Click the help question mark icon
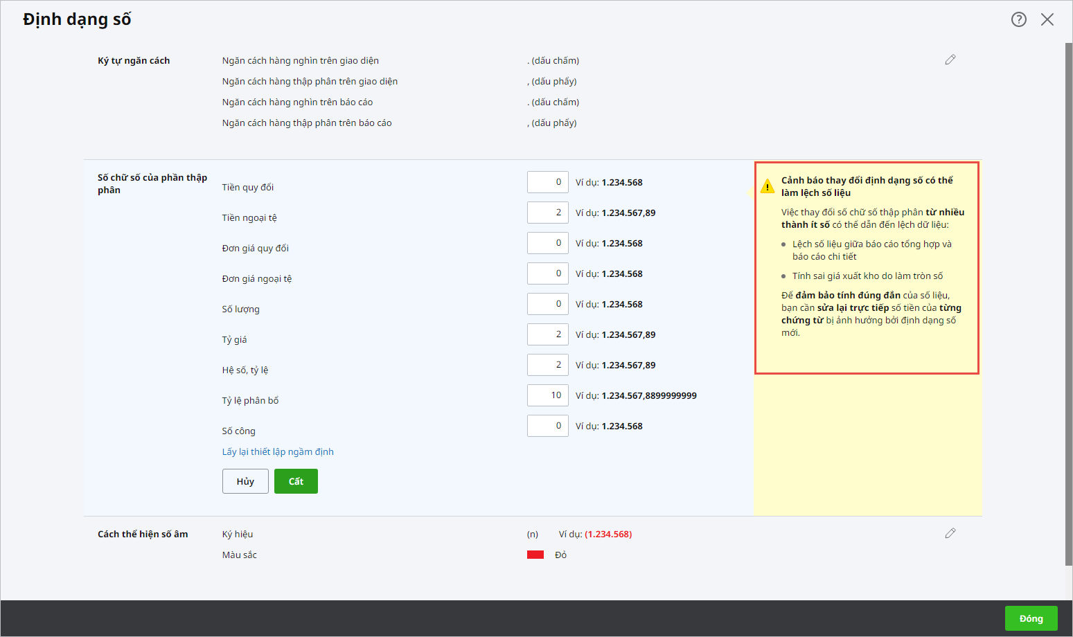 click(x=1018, y=19)
